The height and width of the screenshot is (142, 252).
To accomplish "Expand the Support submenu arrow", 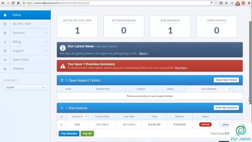I will coord(46,51).
